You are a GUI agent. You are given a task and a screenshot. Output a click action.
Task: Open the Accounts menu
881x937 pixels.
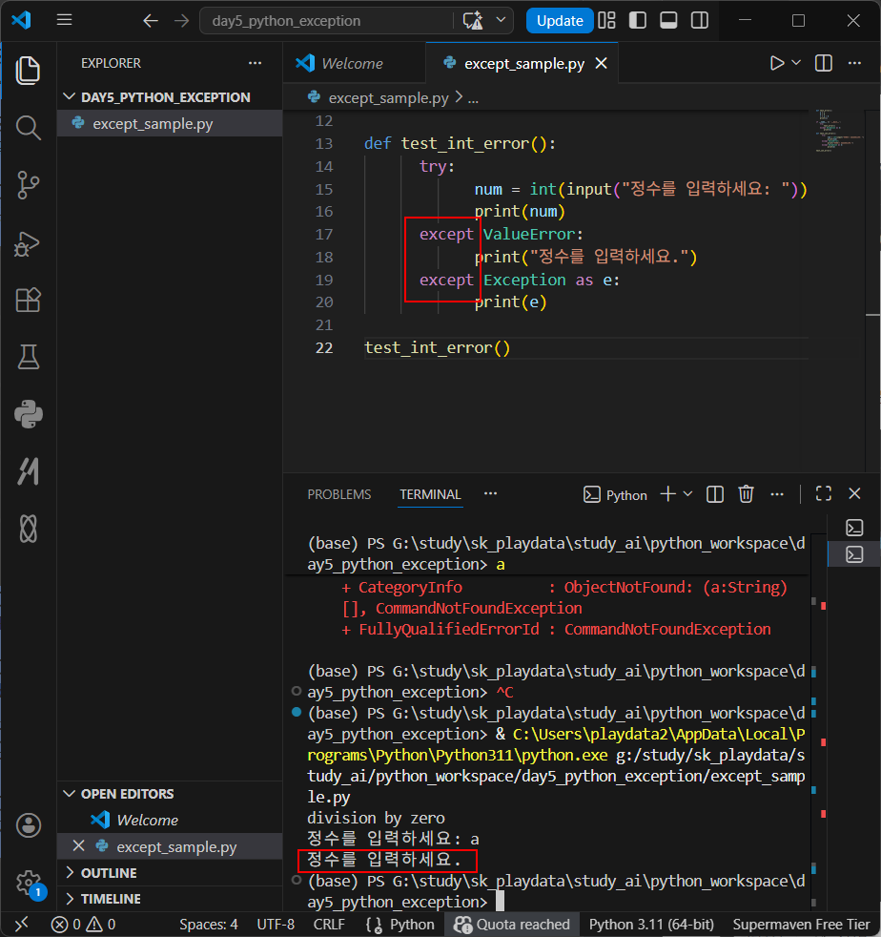pyautogui.click(x=28, y=825)
